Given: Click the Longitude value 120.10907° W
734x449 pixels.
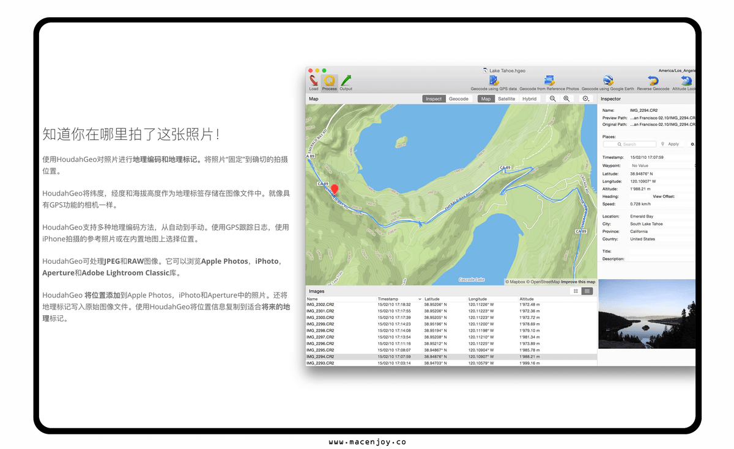Looking at the screenshot, I should coord(643,181).
